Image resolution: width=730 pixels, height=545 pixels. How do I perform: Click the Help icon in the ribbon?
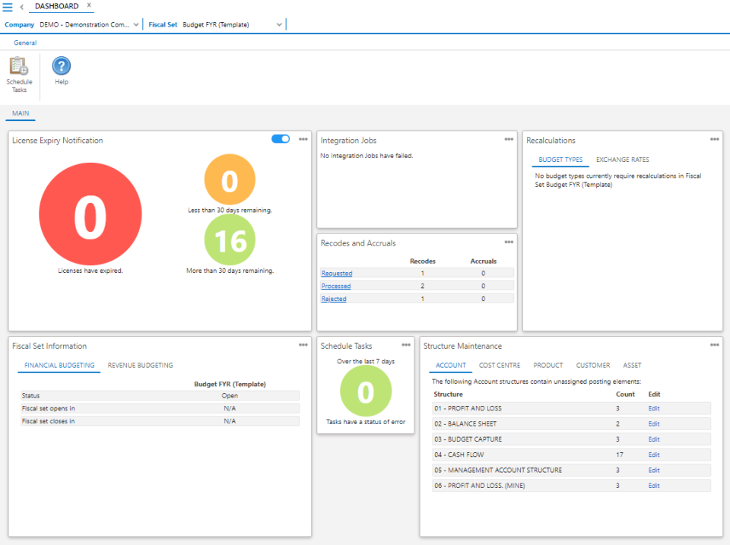click(x=61, y=67)
